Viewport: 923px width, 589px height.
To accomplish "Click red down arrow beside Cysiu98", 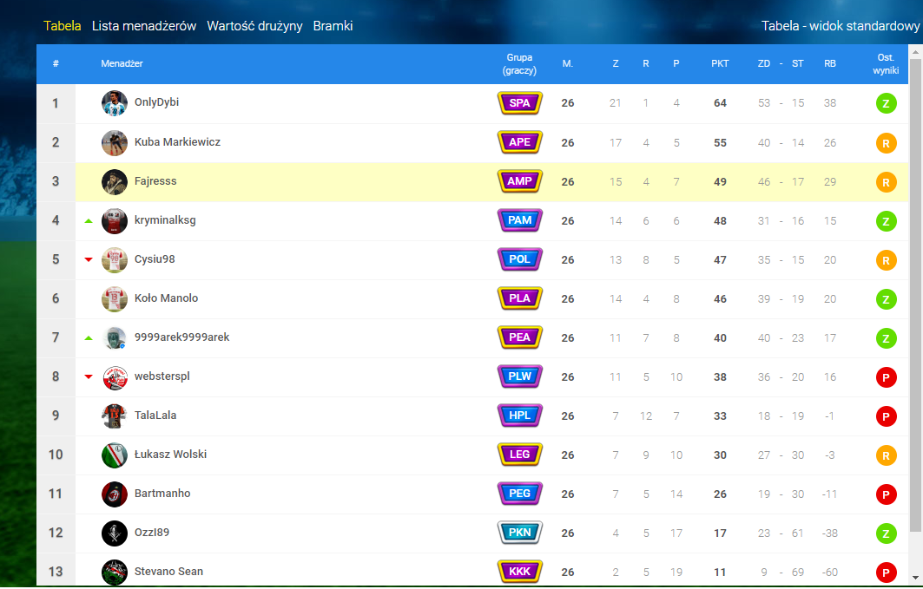I will tap(89, 259).
